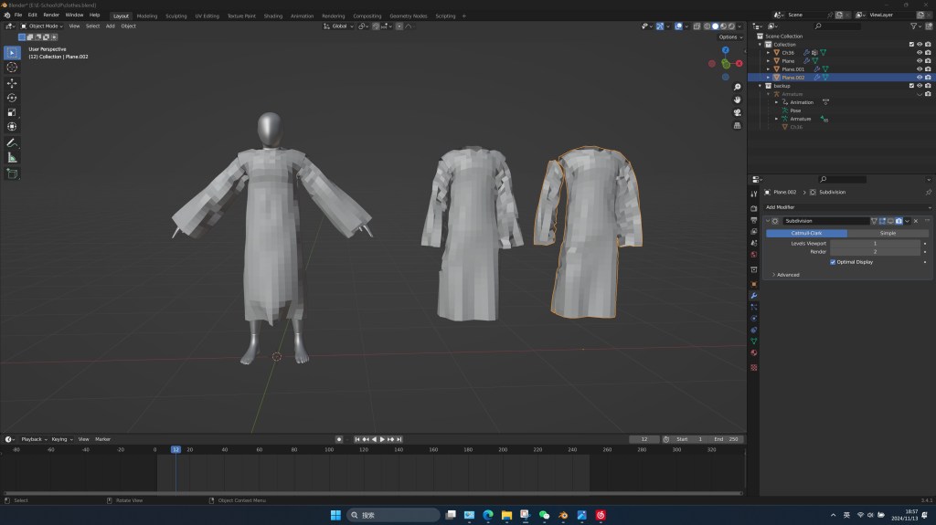Choose the Scale tool
The width and height of the screenshot is (936, 525).
(12, 112)
